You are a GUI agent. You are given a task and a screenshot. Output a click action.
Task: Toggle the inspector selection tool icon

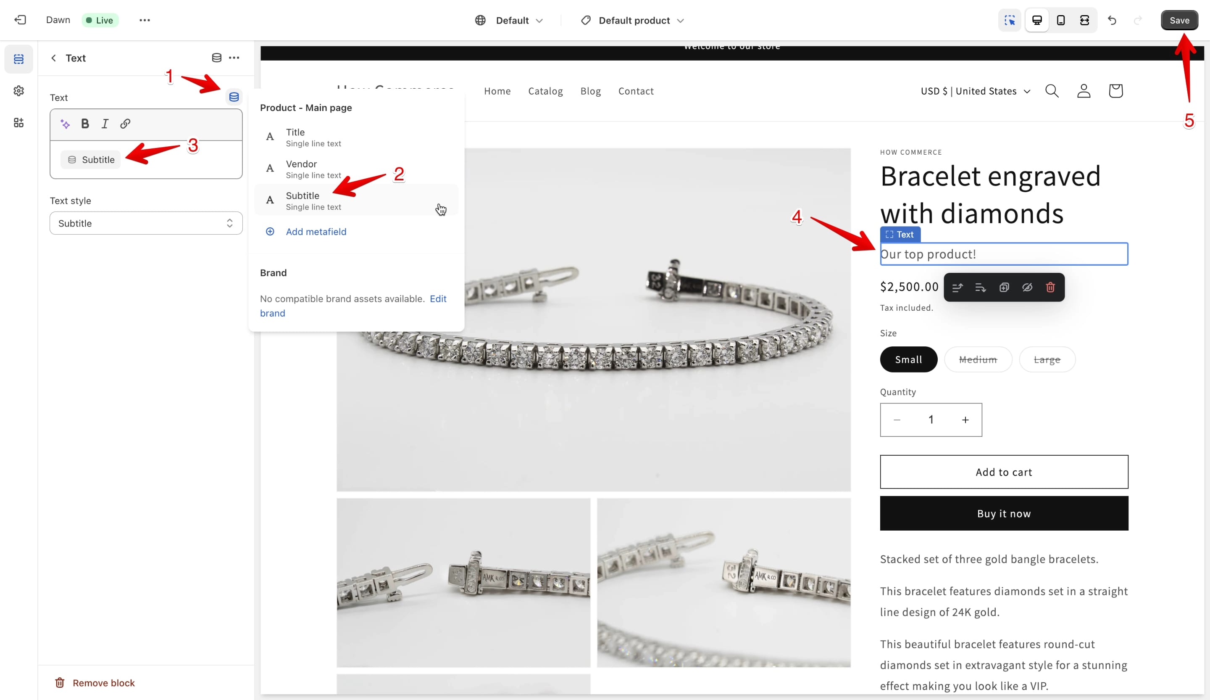click(x=1010, y=20)
